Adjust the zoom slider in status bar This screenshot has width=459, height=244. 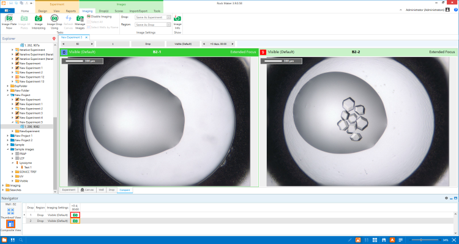click(421, 240)
